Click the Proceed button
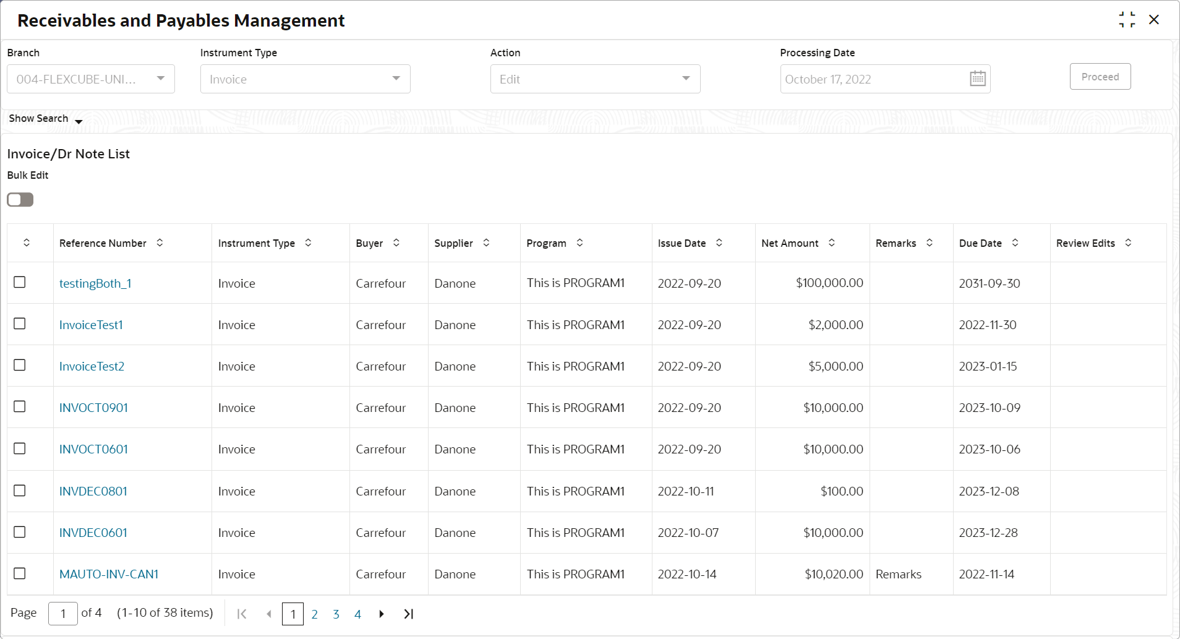Image resolution: width=1180 pixels, height=639 pixels. tap(1100, 77)
